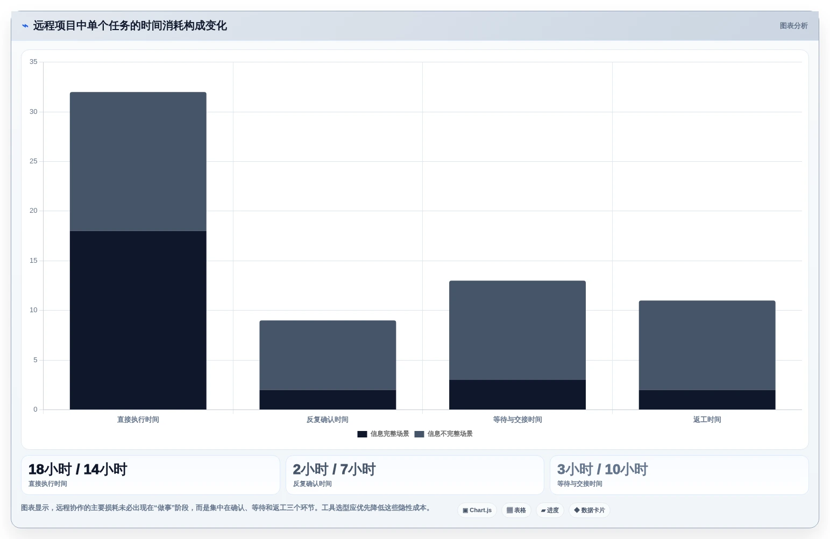Click the gray bar segment for 反复确认时间
This screenshot has height=539, width=830.
pos(328,355)
